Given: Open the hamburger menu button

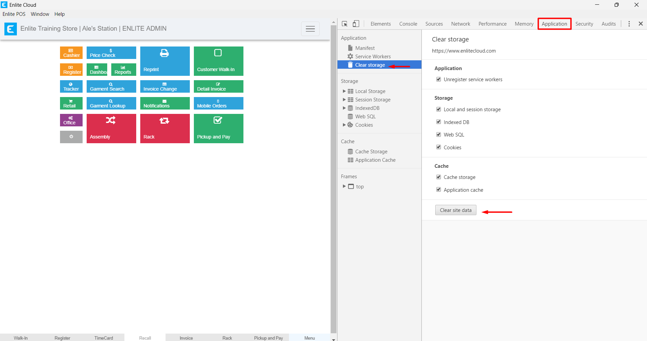Looking at the screenshot, I should [x=310, y=29].
